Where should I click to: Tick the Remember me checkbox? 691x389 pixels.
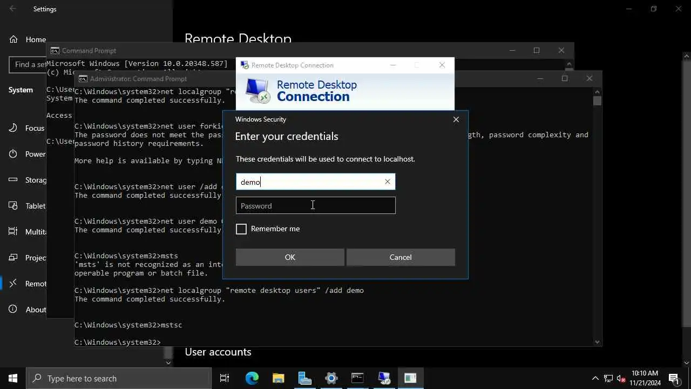coord(241,229)
